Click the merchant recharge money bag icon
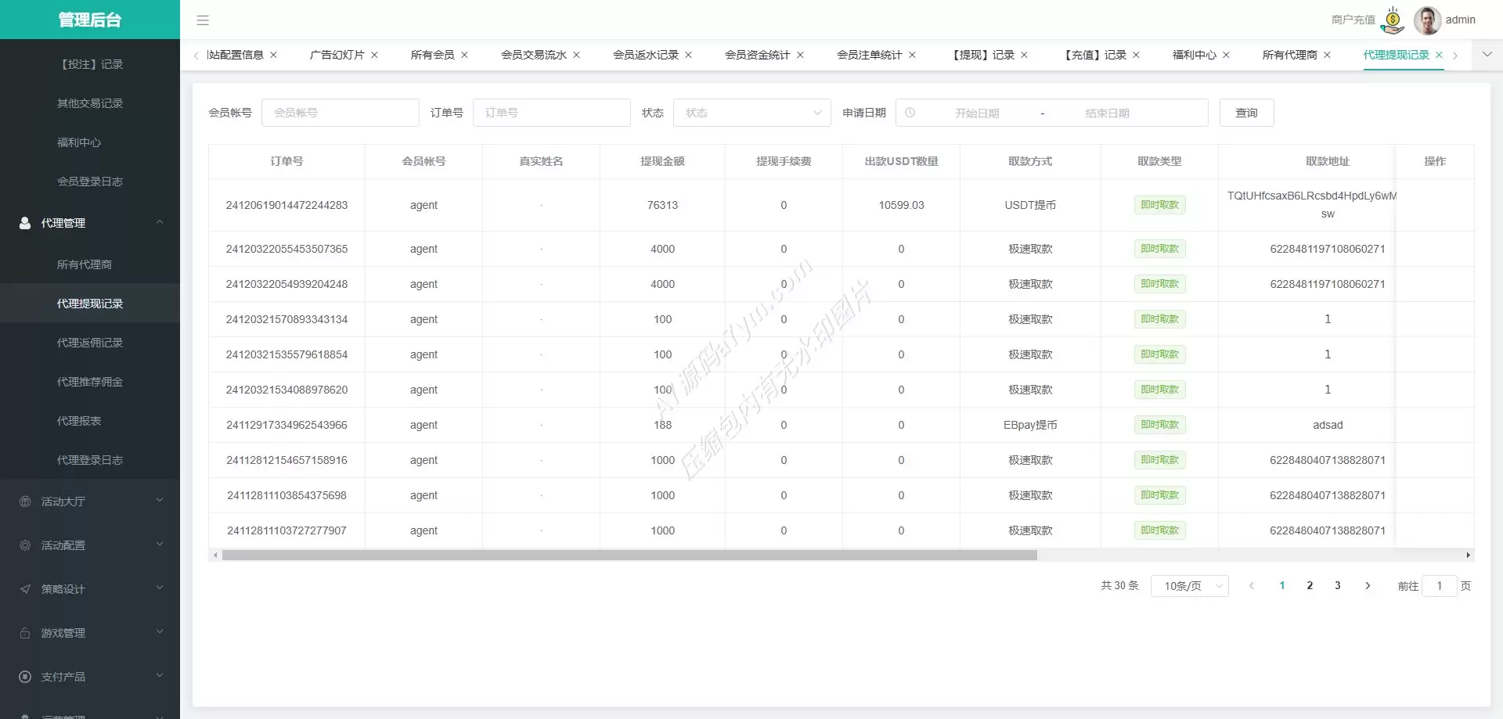 pyautogui.click(x=1393, y=20)
